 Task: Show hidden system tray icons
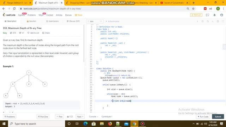click(194, 124)
